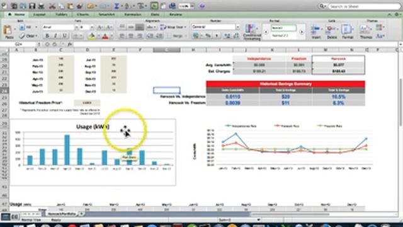Viewport: 403px width, 227px height.
Task: Toggle Italic formatting
Action: [x=55, y=36]
